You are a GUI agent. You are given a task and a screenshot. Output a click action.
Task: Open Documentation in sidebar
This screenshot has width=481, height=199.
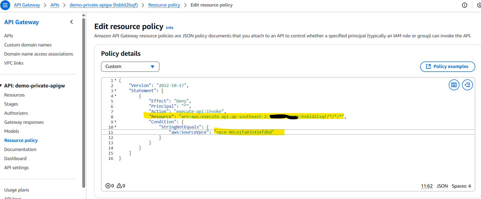coord(20,149)
